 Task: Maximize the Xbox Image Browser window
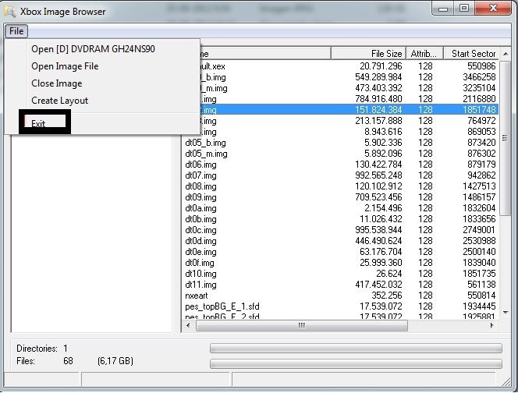point(464,9)
